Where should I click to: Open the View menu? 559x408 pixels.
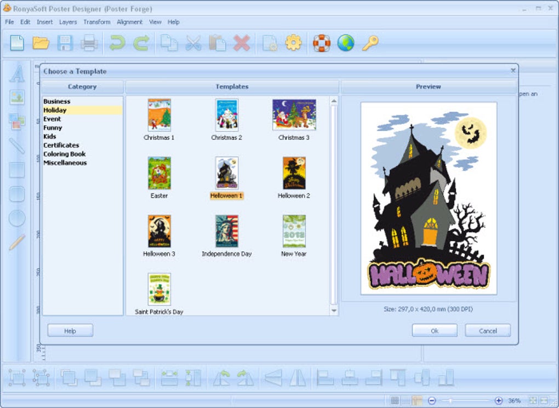(155, 22)
